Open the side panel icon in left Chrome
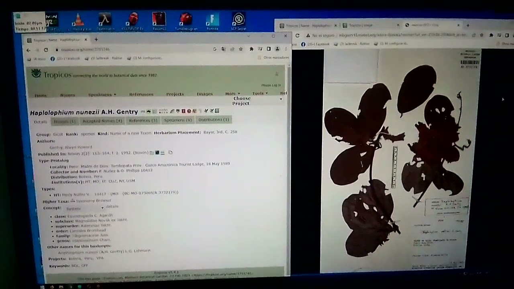The image size is (514, 289). (x=269, y=49)
